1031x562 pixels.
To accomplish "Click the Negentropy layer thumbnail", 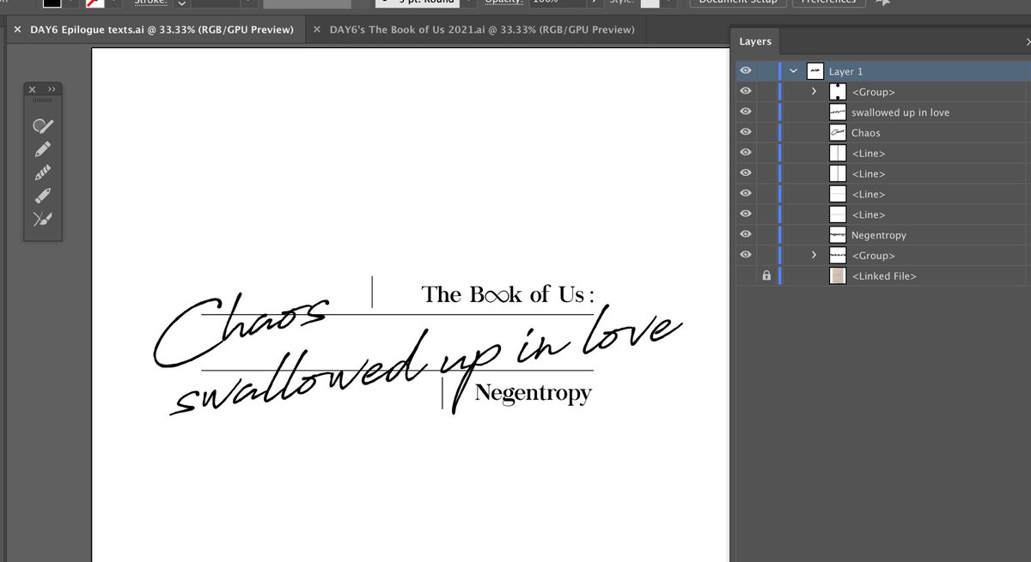I will (838, 235).
